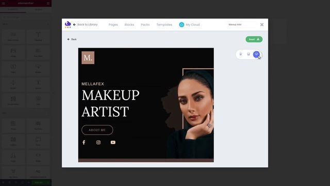Click the My Cloud round blue icon
The width and height of the screenshot is (330, 186).
(181, 25)
